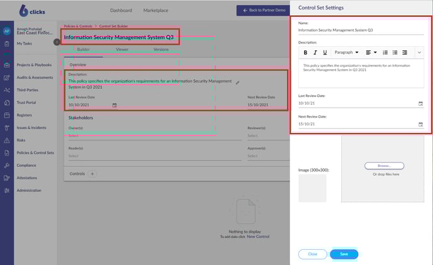Open Risks in the sidebar
Screen dimensions: 433x265
(21, 140)
